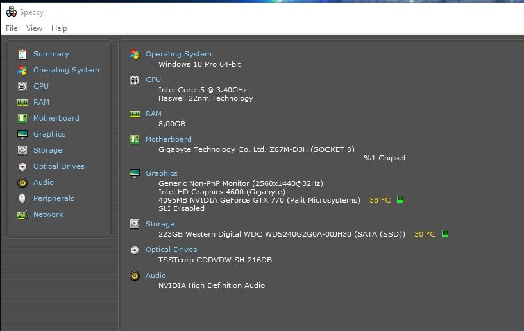524x331 pixels.
Task: Click the Peripherals mouse icon in sidebar
Action: (22, 198)
